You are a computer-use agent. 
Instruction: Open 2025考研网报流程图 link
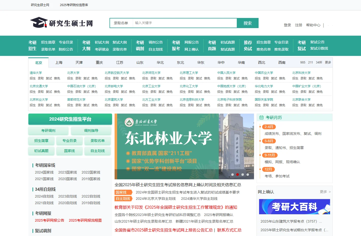click(x=85, y=220)
